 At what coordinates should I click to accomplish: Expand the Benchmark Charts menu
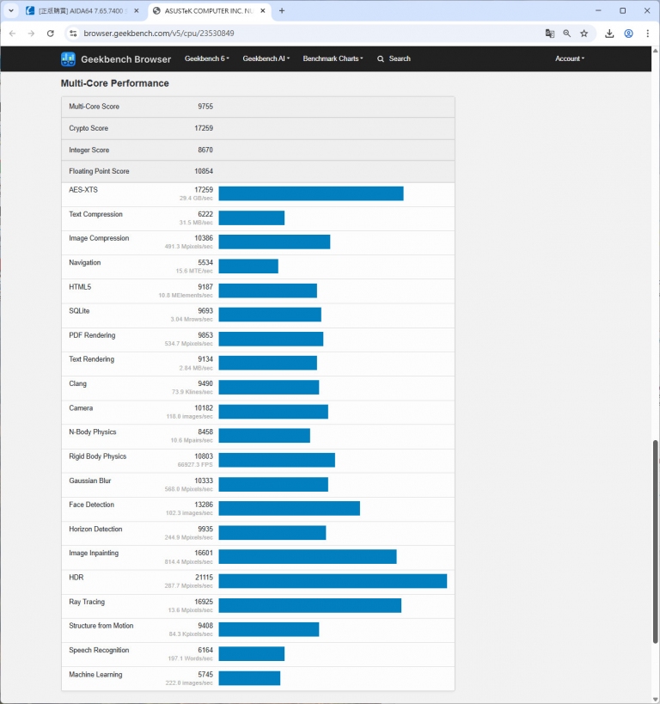pos(333,58)
